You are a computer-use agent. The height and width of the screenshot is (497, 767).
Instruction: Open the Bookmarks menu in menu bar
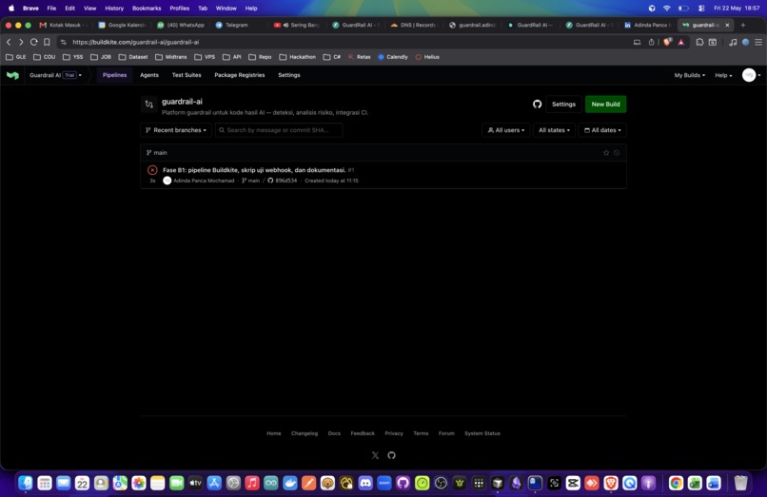click(147, 9)
